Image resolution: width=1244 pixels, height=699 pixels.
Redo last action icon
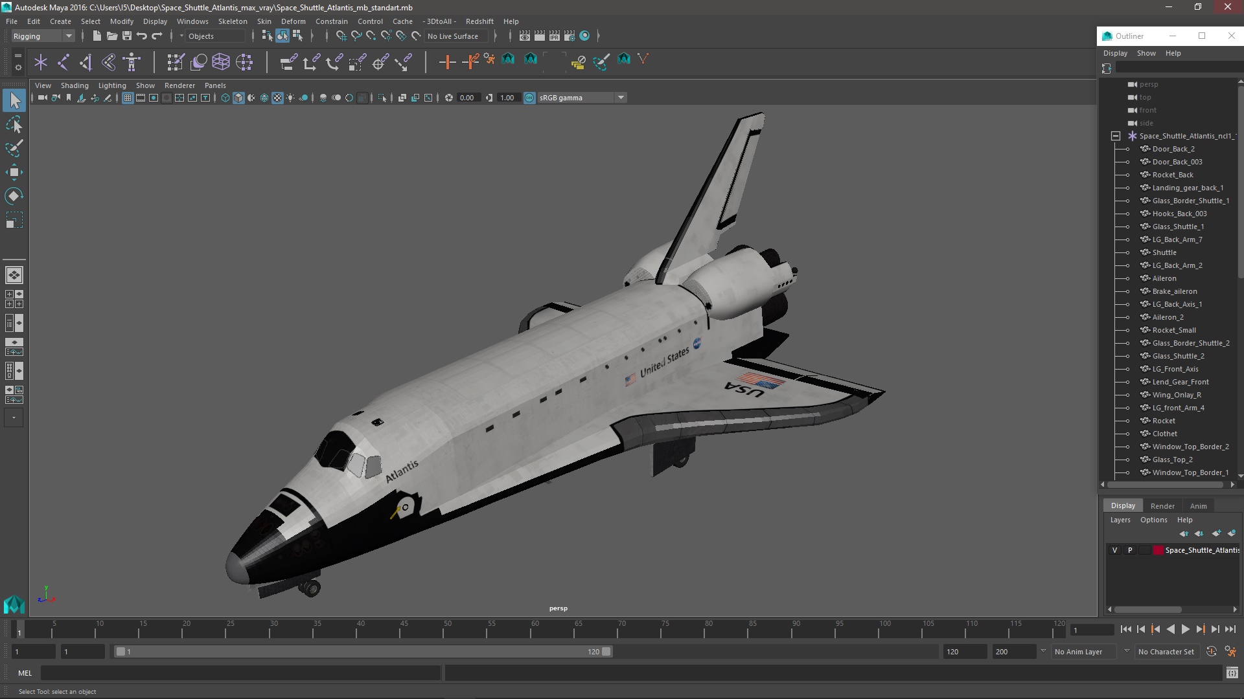tap(157, 36)
